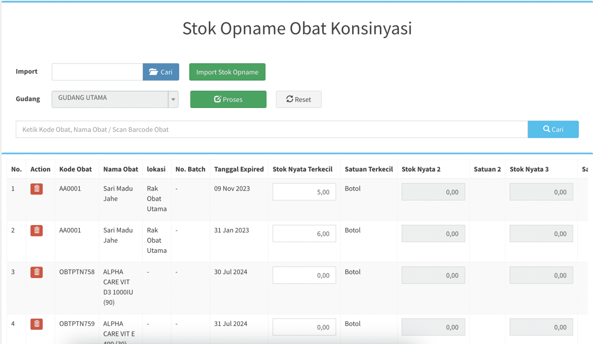
Task: Focus the Import file text field
Action: (97, 72)
